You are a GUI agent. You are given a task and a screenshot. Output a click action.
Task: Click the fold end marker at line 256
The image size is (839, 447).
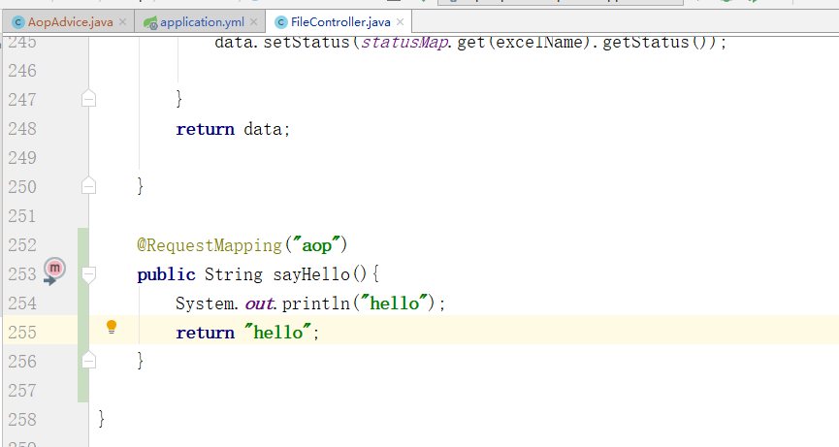click(x=89, y=360)
